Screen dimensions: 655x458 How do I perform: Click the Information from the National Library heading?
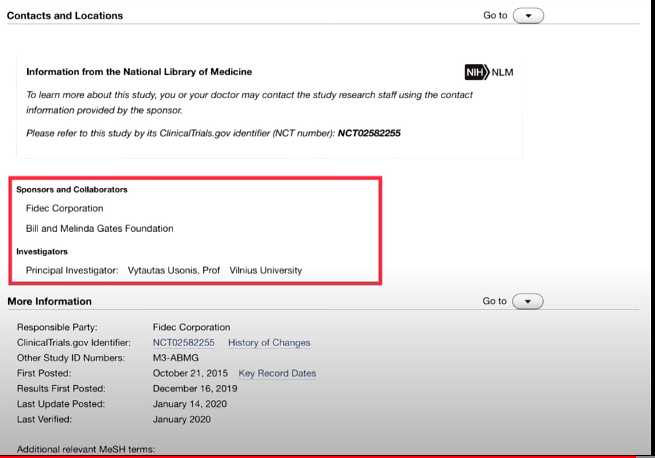(x=139, y=72)
